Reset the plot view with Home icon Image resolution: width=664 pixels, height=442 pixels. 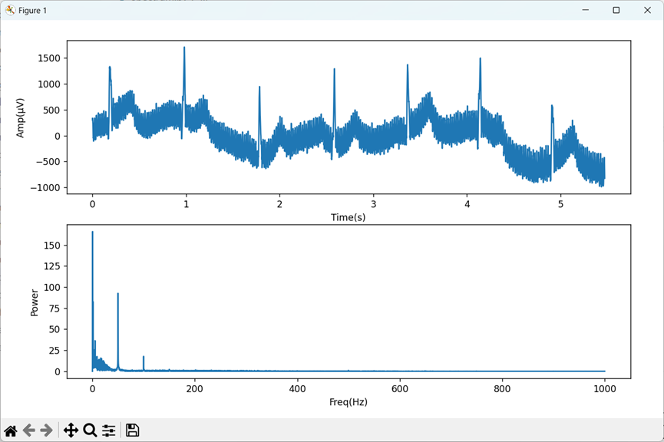tap(11, 430)
